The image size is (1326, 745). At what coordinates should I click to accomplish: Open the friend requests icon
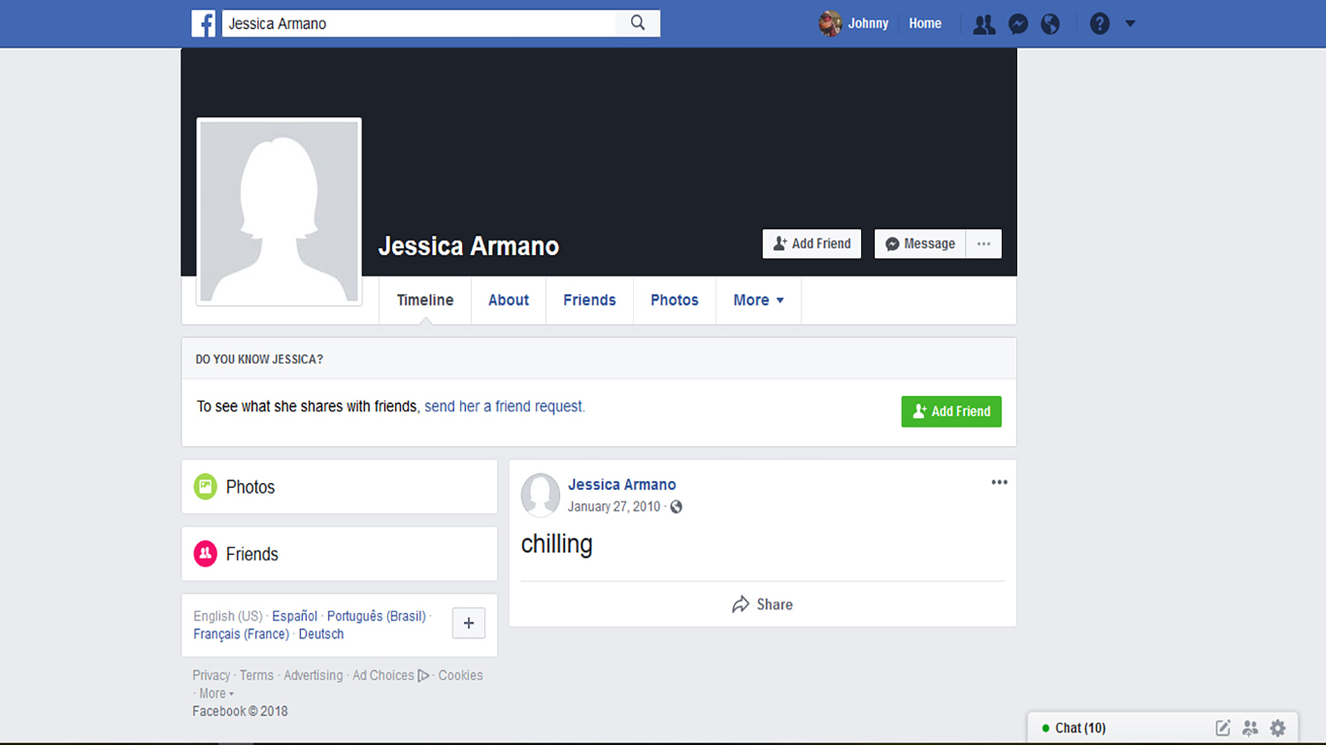click(984, 24)
